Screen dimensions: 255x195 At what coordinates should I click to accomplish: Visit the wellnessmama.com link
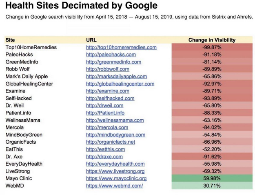pos(115,120)
